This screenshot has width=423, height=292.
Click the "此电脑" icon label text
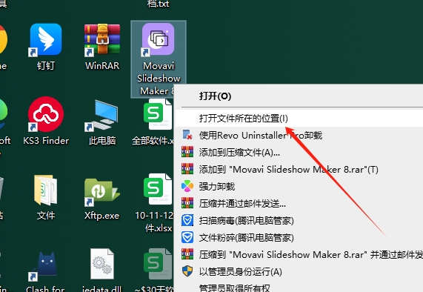[x=102, y=141]
